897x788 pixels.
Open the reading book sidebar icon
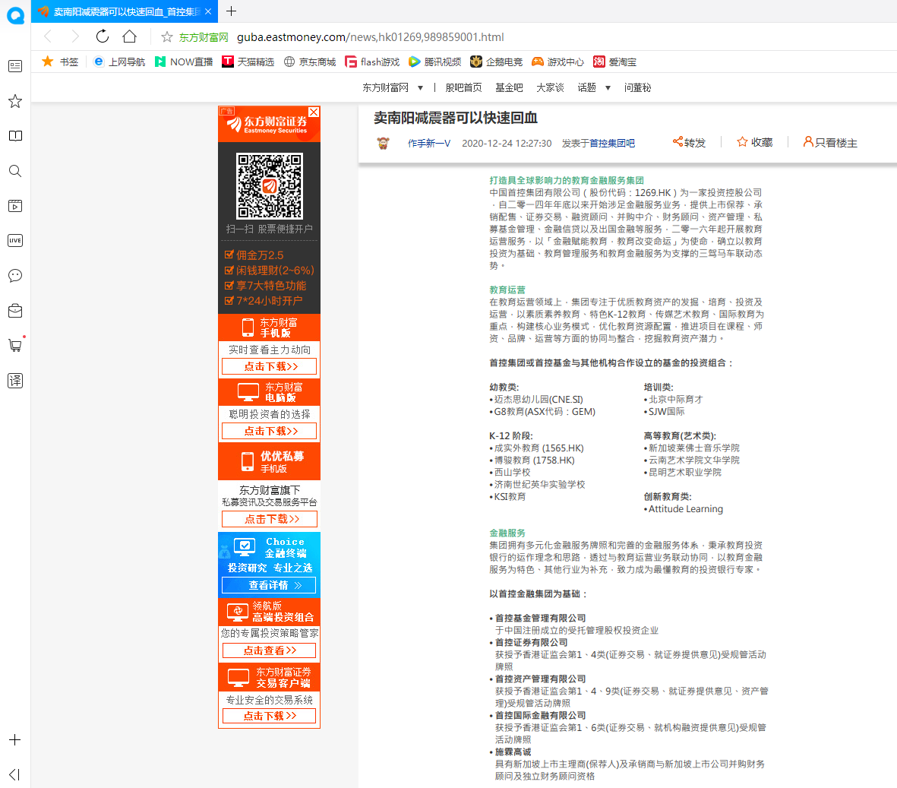(15, 136)
